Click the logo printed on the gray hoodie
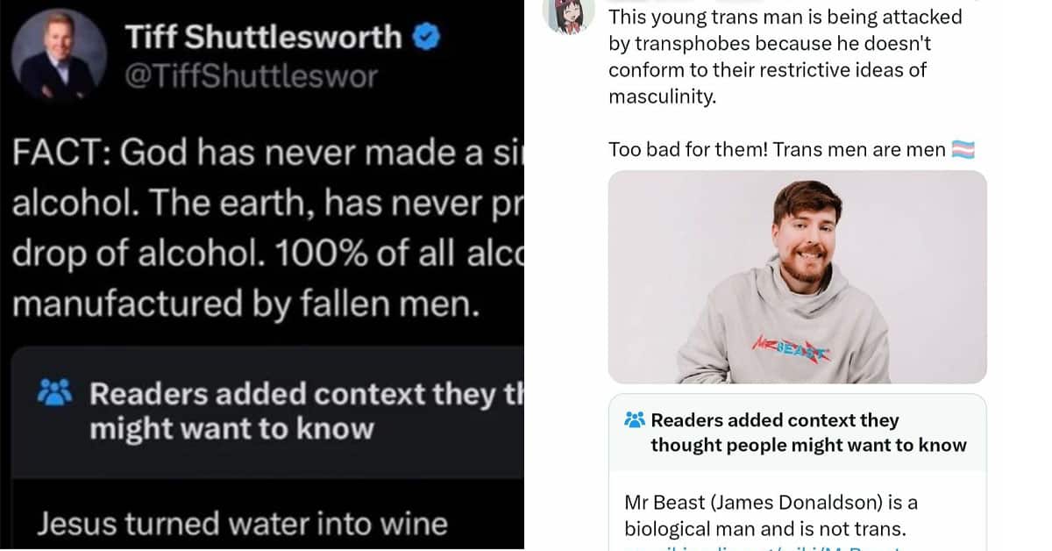The height and width of the screenshot is (551, 1052). [x=793, y=348]
